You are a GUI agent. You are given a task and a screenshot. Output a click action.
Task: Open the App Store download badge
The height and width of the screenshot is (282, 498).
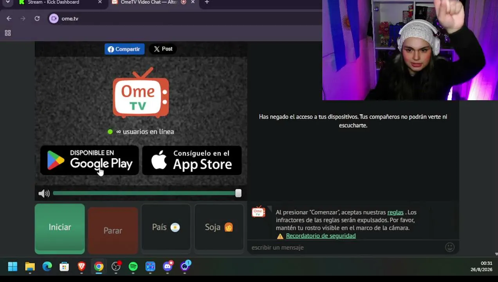pos(192,160)
